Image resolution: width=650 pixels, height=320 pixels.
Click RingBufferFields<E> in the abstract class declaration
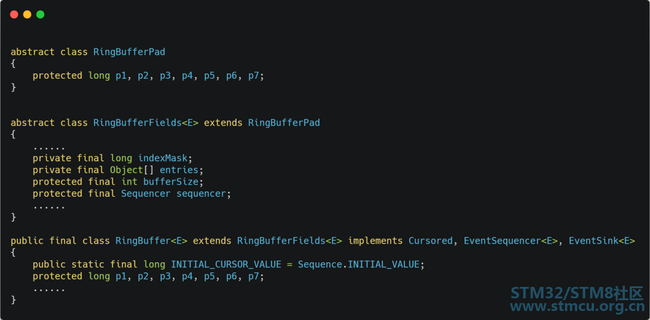[x=146, y=123]
